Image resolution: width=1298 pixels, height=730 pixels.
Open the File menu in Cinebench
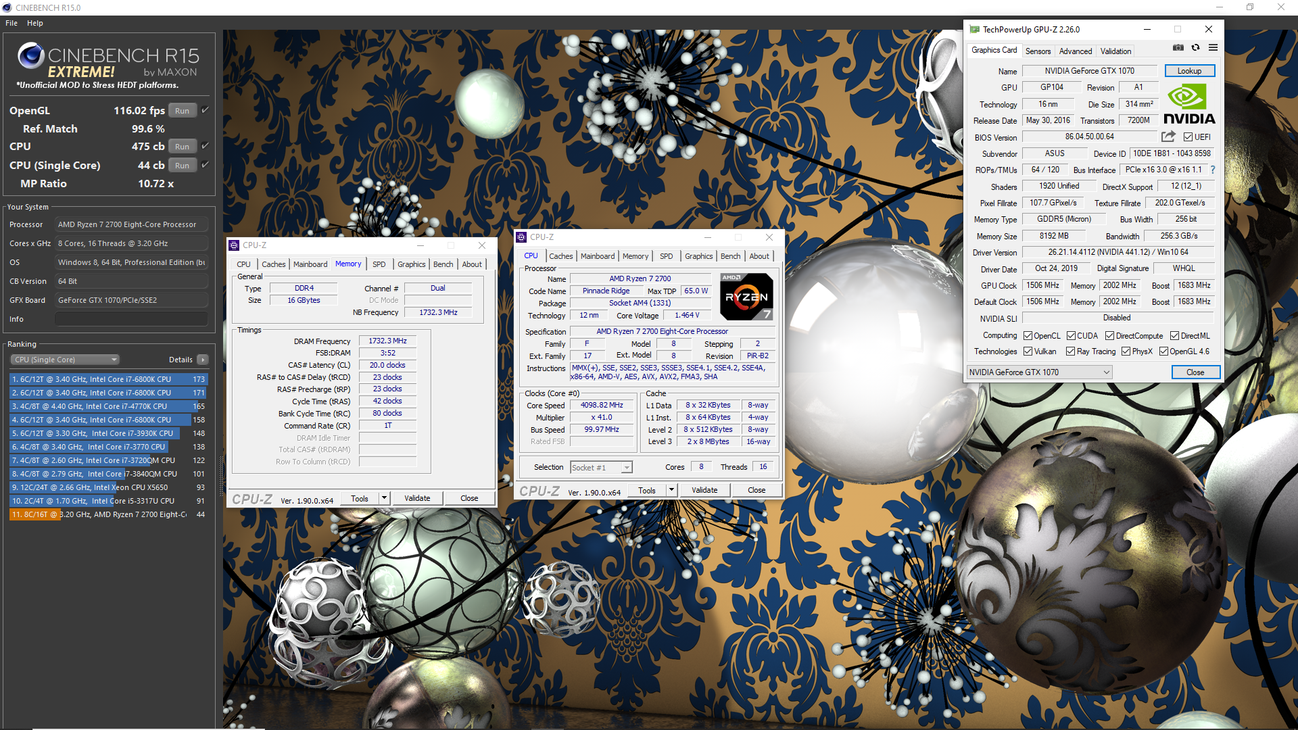pyautogui.click(x=11, y=23)
